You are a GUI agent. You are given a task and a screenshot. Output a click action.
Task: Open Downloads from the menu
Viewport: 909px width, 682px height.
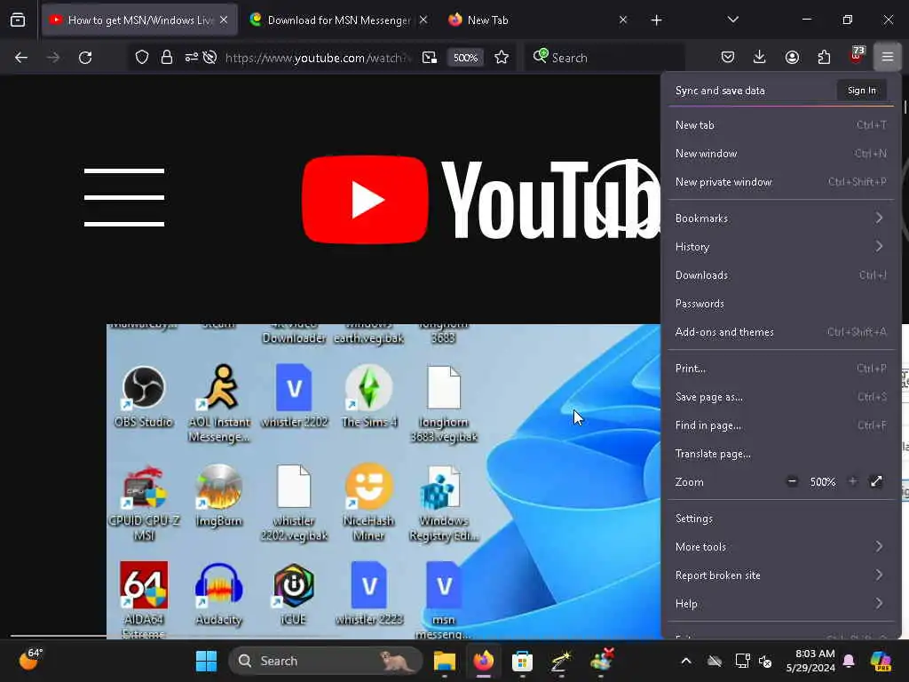point(781,275)
